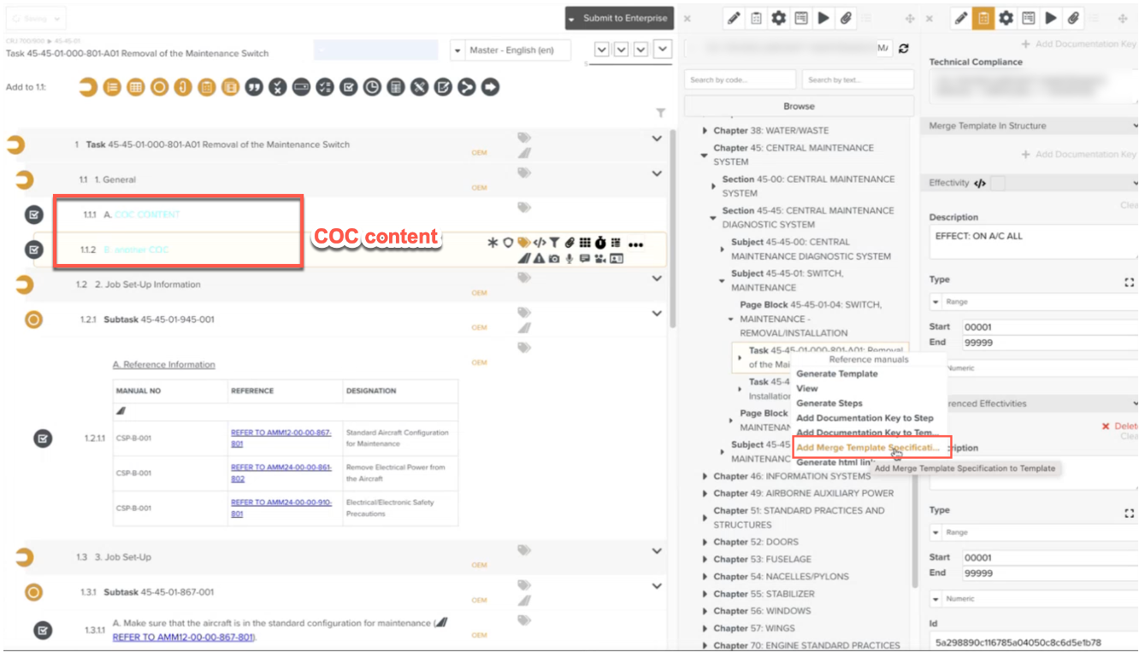Click the Search by code input field
The image size is (1139, 658).
(740, 80)
